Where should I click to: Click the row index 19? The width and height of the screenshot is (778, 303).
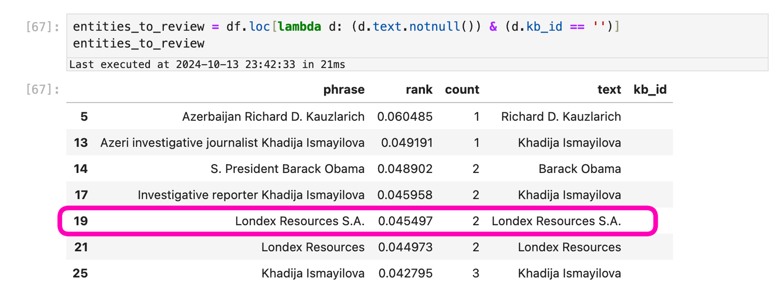(81, 221)
